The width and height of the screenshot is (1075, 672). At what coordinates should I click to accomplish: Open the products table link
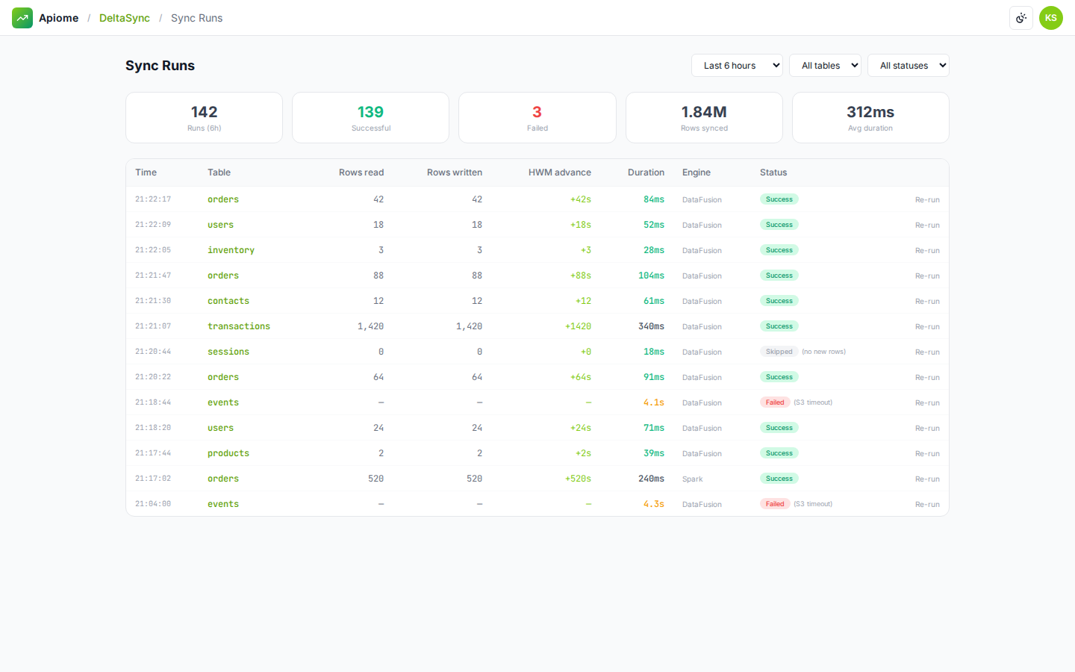click(x=228, y=453)
